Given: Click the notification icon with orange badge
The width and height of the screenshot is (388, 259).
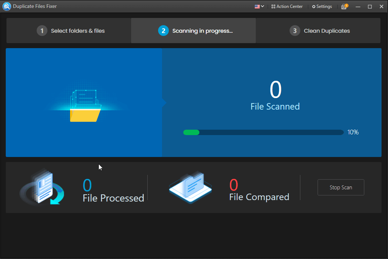Looking at the screenshot, I should click(x=345, y=6).
